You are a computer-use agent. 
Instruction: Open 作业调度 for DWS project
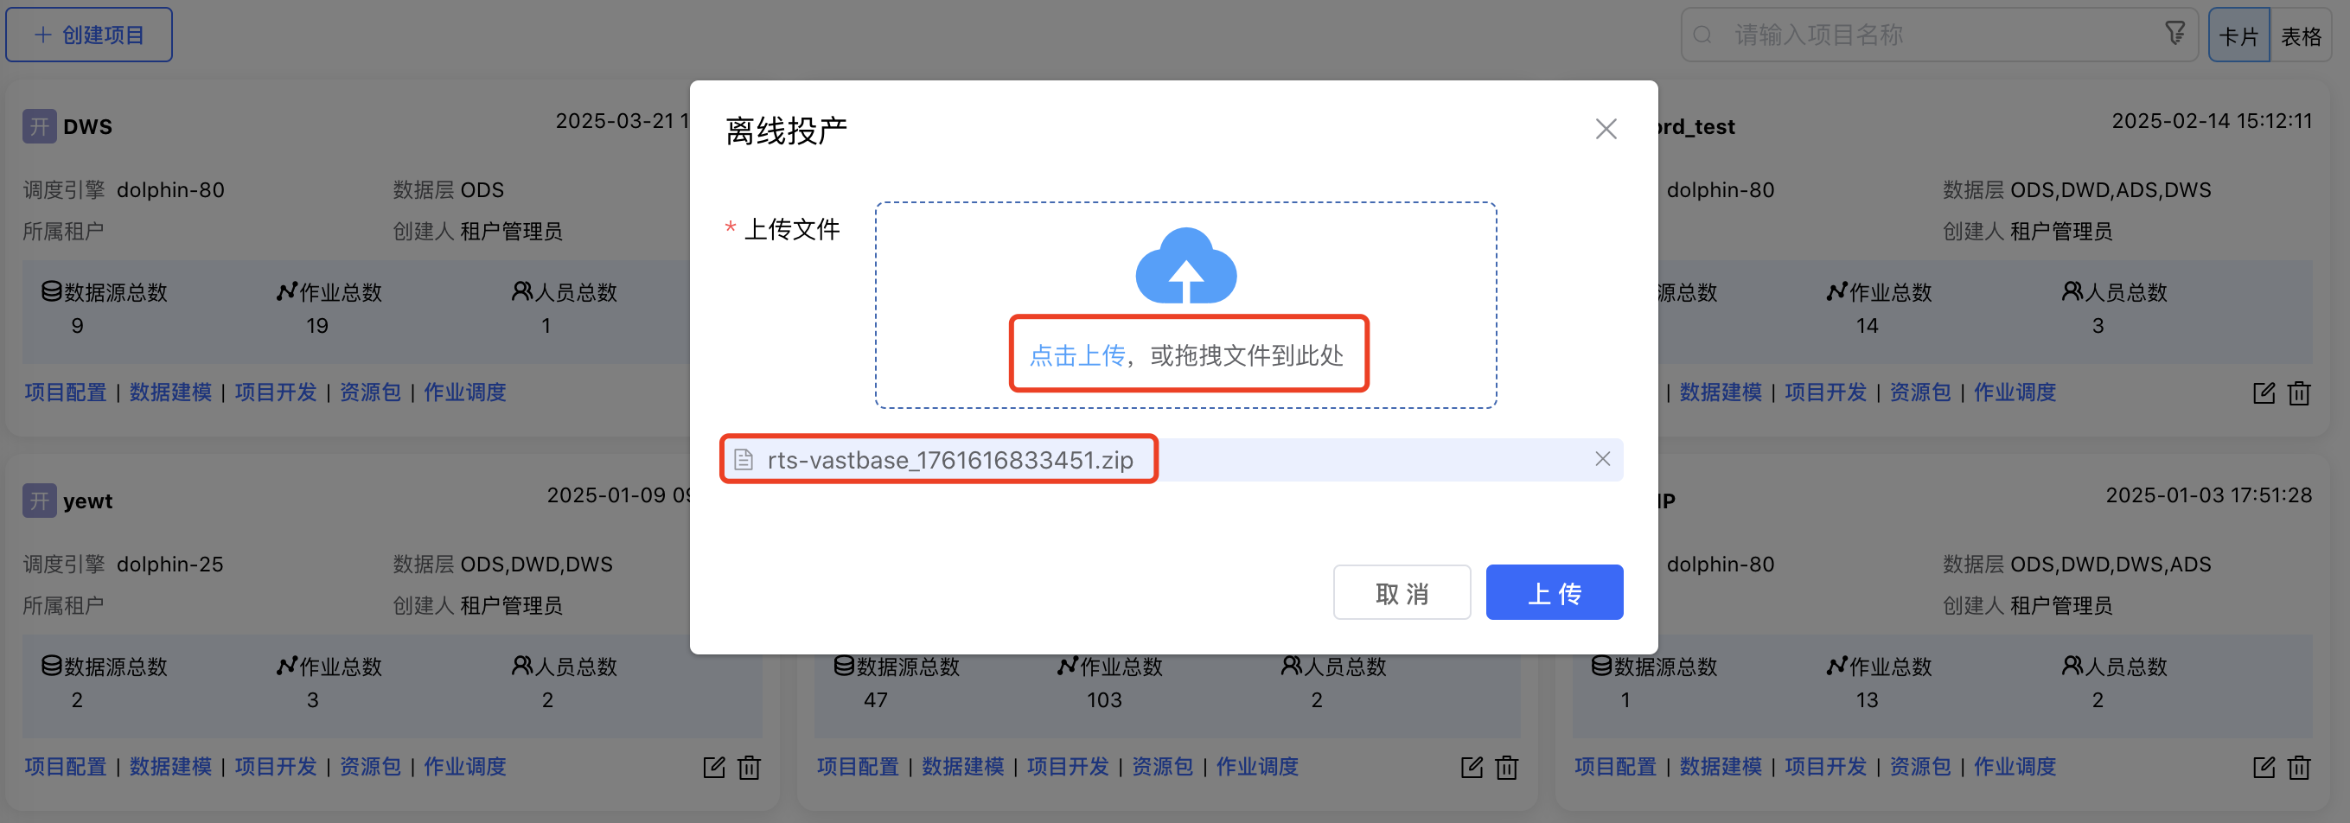[x=464, y=392]
